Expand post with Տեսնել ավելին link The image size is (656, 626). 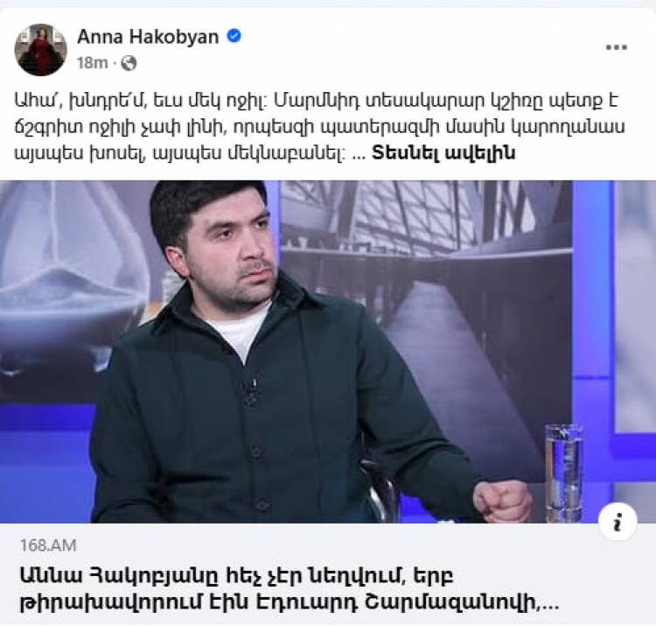(x=443, y=153)
